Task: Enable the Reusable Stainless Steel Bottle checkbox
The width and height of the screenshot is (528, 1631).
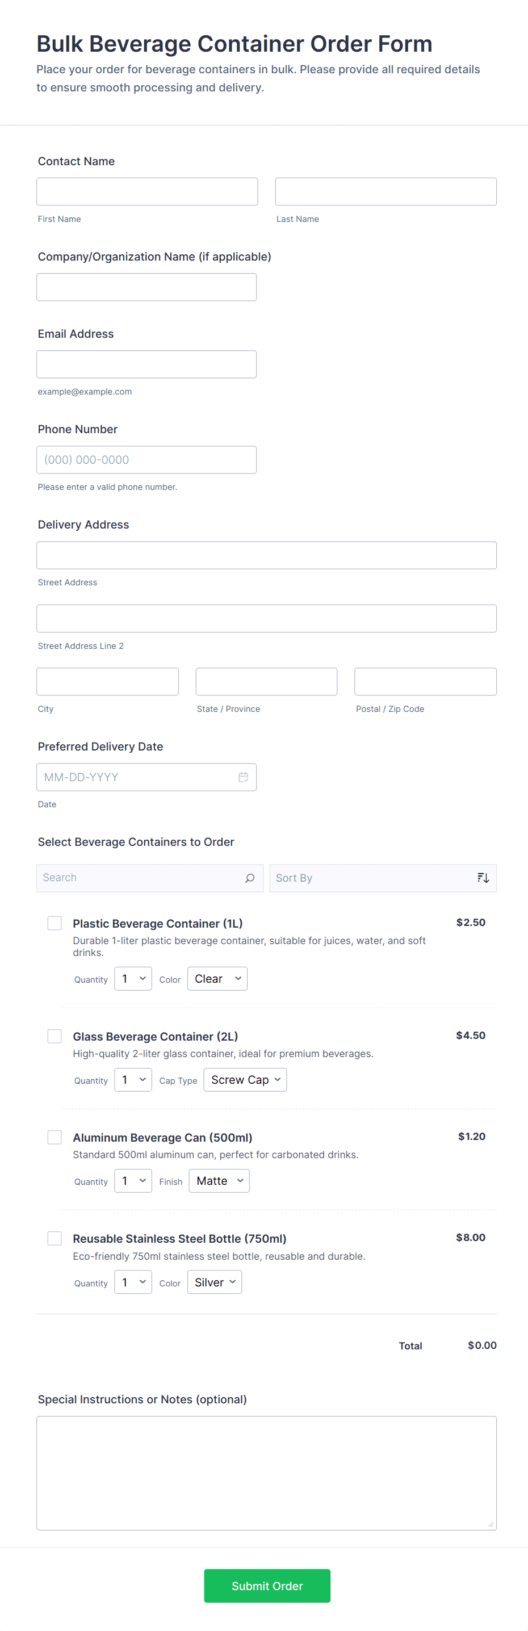Action: 55,1239
